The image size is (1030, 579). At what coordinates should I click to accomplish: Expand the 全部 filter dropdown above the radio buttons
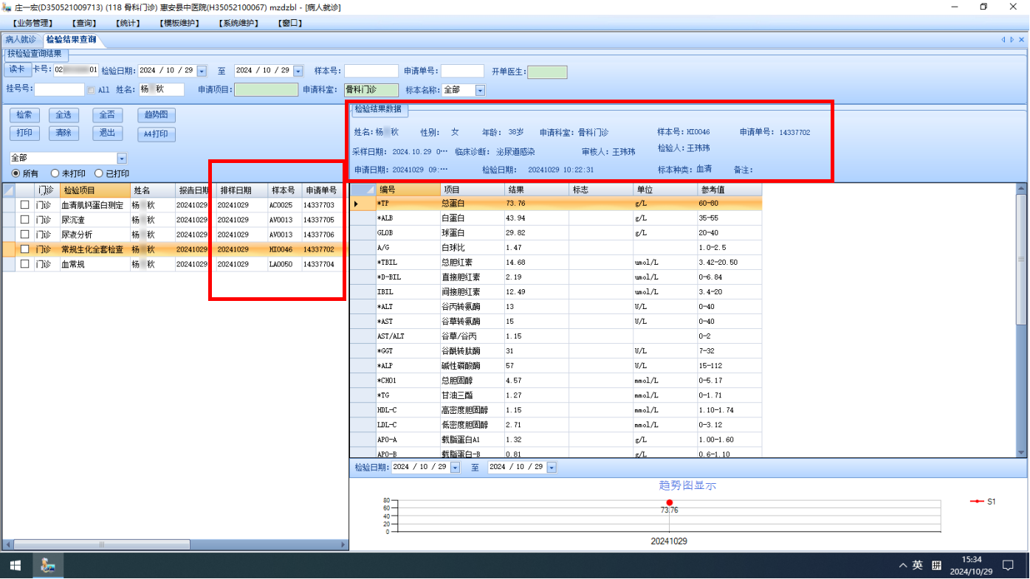(122, 159)
